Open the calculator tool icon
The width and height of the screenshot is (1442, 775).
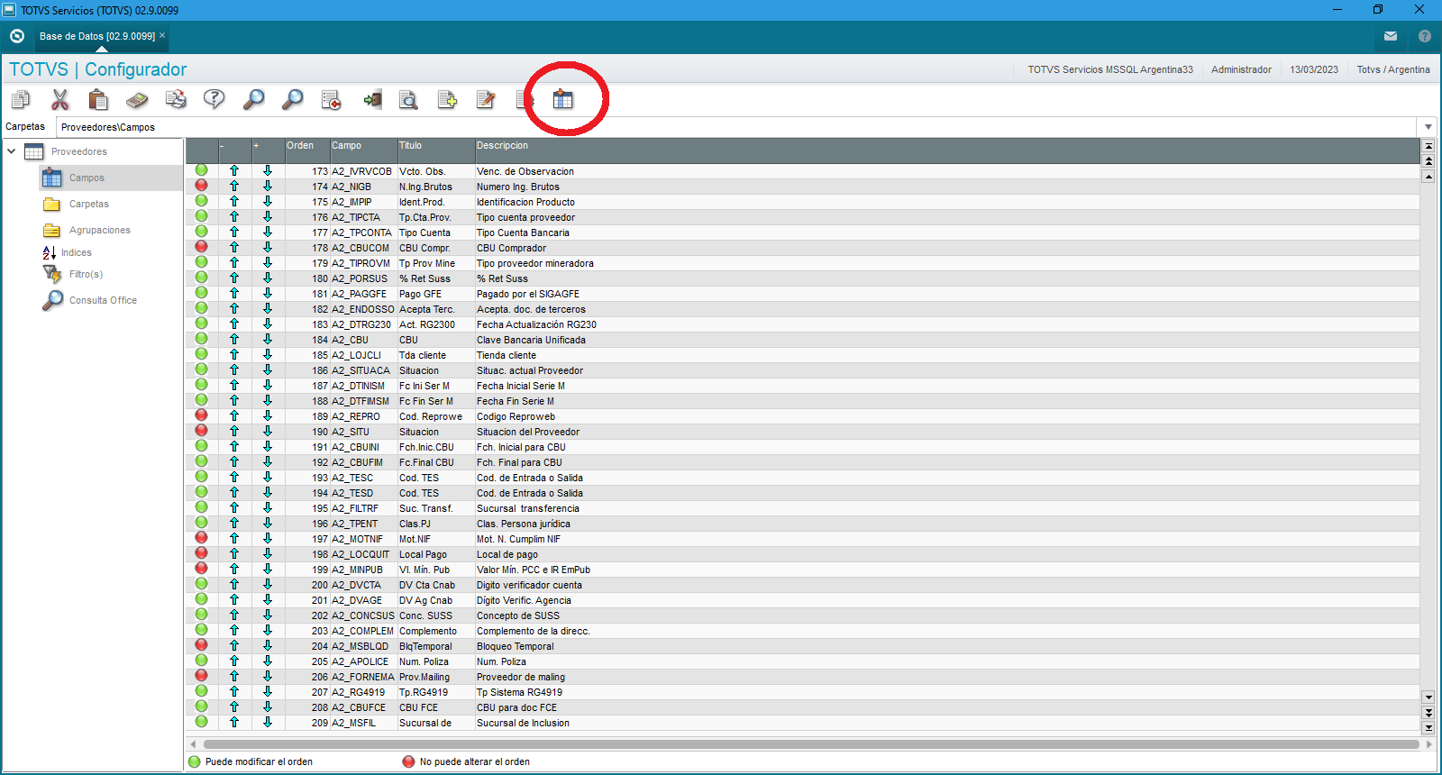pos(137,99)
